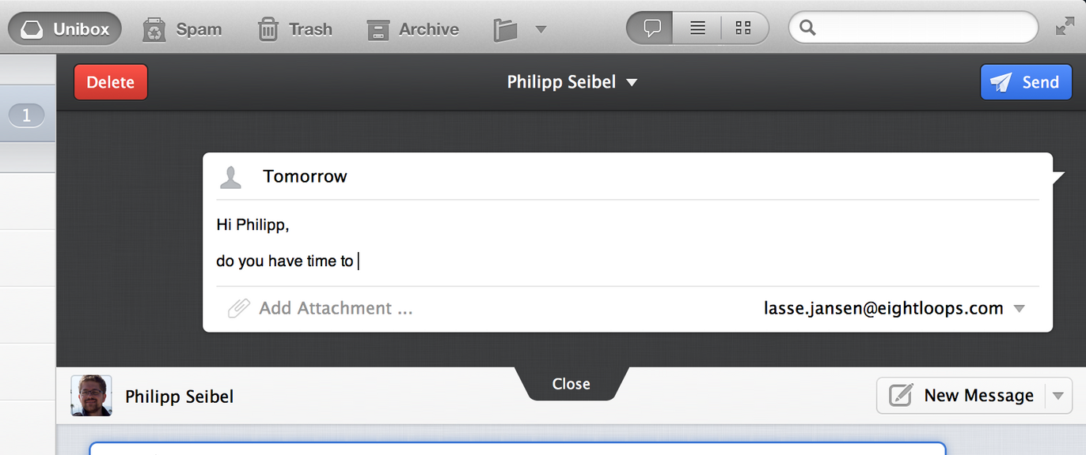Open the Spam folder

click(x=182, y=29)
